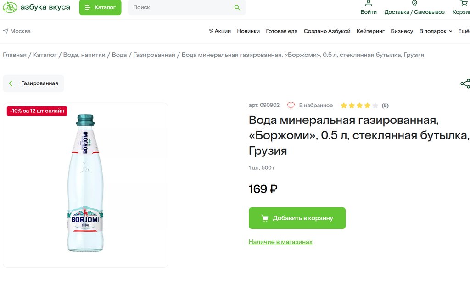Click Добавить в корзину button
The width and height of the screenshot is (470, 289).
click(x=297, y=218)
